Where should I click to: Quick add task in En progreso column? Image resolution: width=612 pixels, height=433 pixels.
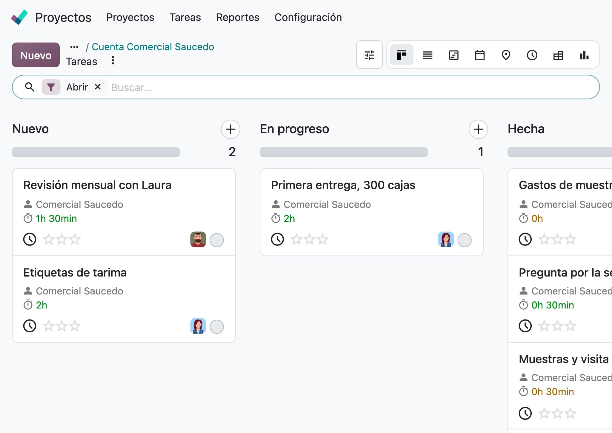coord(478,129)
